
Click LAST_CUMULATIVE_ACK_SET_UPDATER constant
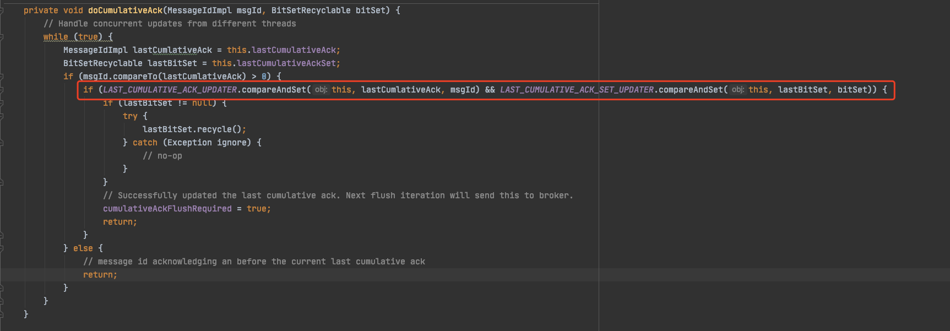tap(577, 90)
